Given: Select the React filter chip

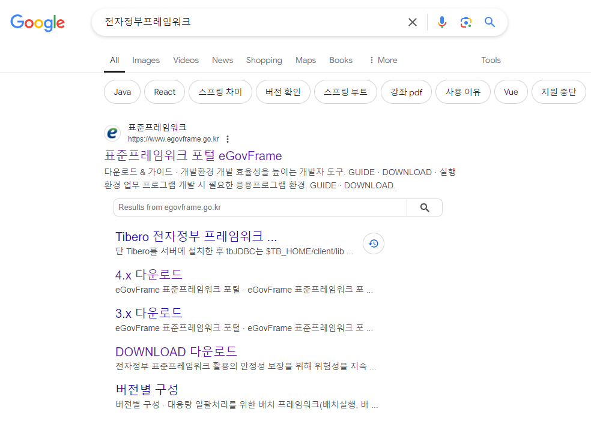Looking at the screenshot, I should 165,92.
